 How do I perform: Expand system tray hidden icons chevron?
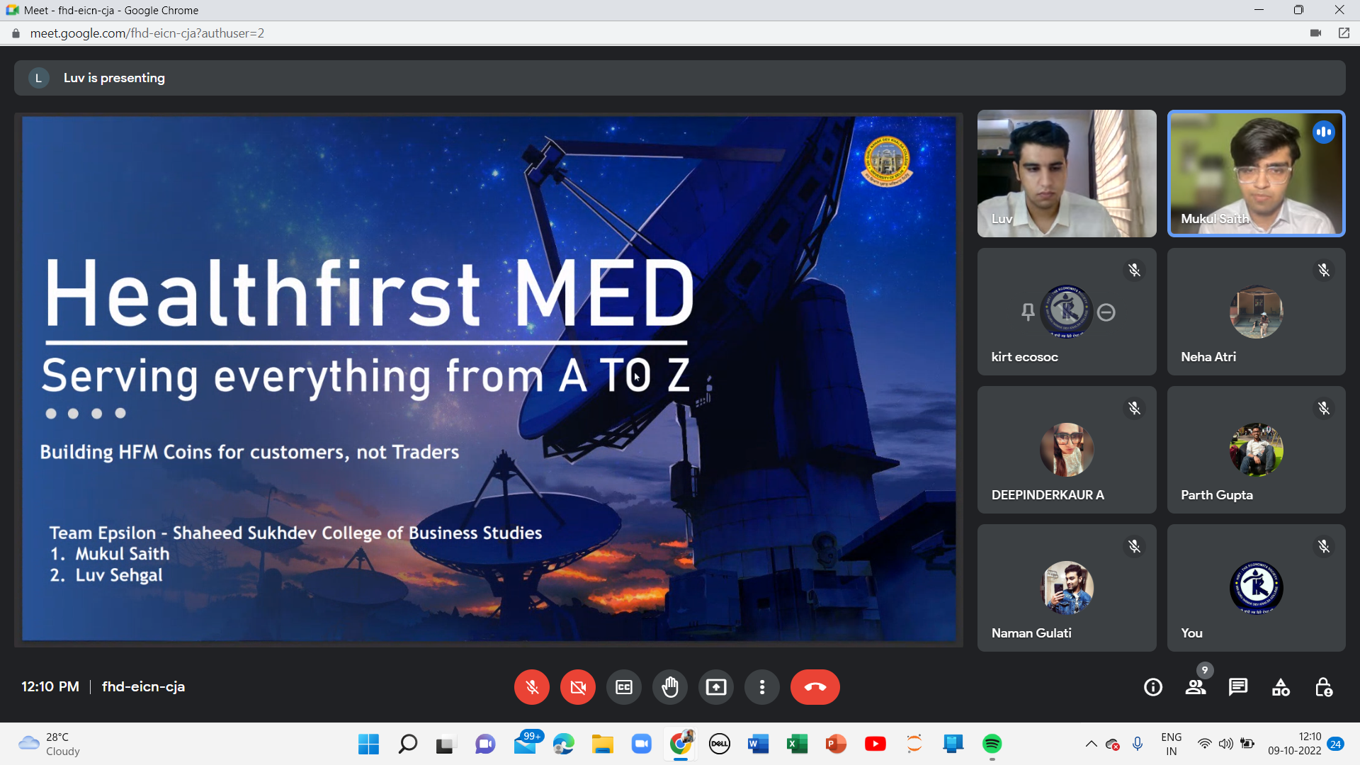(1091, 744)
